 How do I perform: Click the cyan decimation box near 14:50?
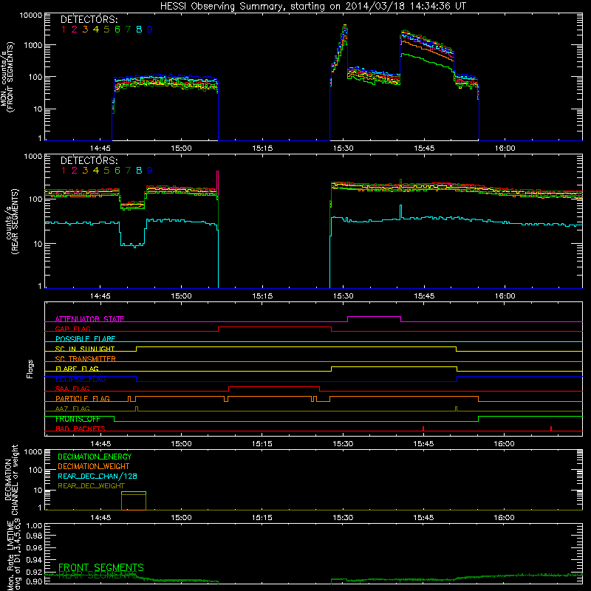point(134,492)
